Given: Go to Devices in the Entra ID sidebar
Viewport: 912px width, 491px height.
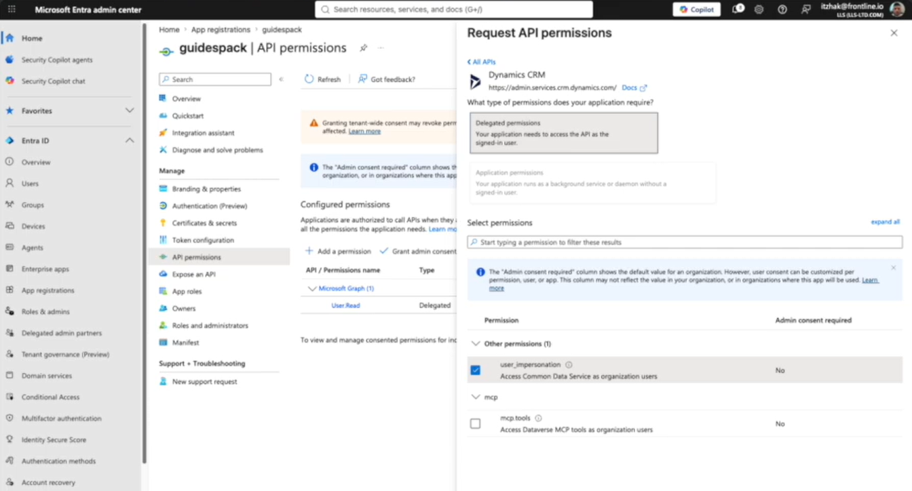Looking at the screenshot, I should point(33,227).
